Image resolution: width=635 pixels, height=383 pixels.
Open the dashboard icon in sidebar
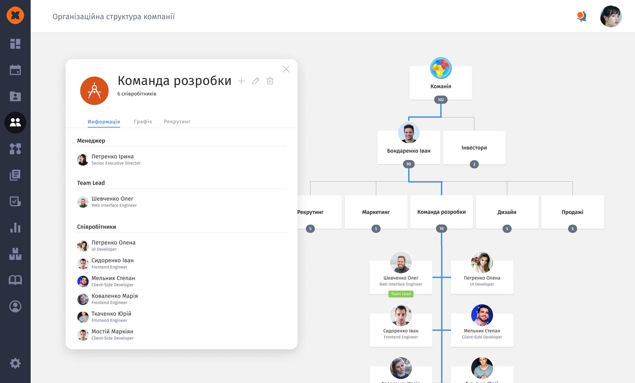[x=15, y=44]
